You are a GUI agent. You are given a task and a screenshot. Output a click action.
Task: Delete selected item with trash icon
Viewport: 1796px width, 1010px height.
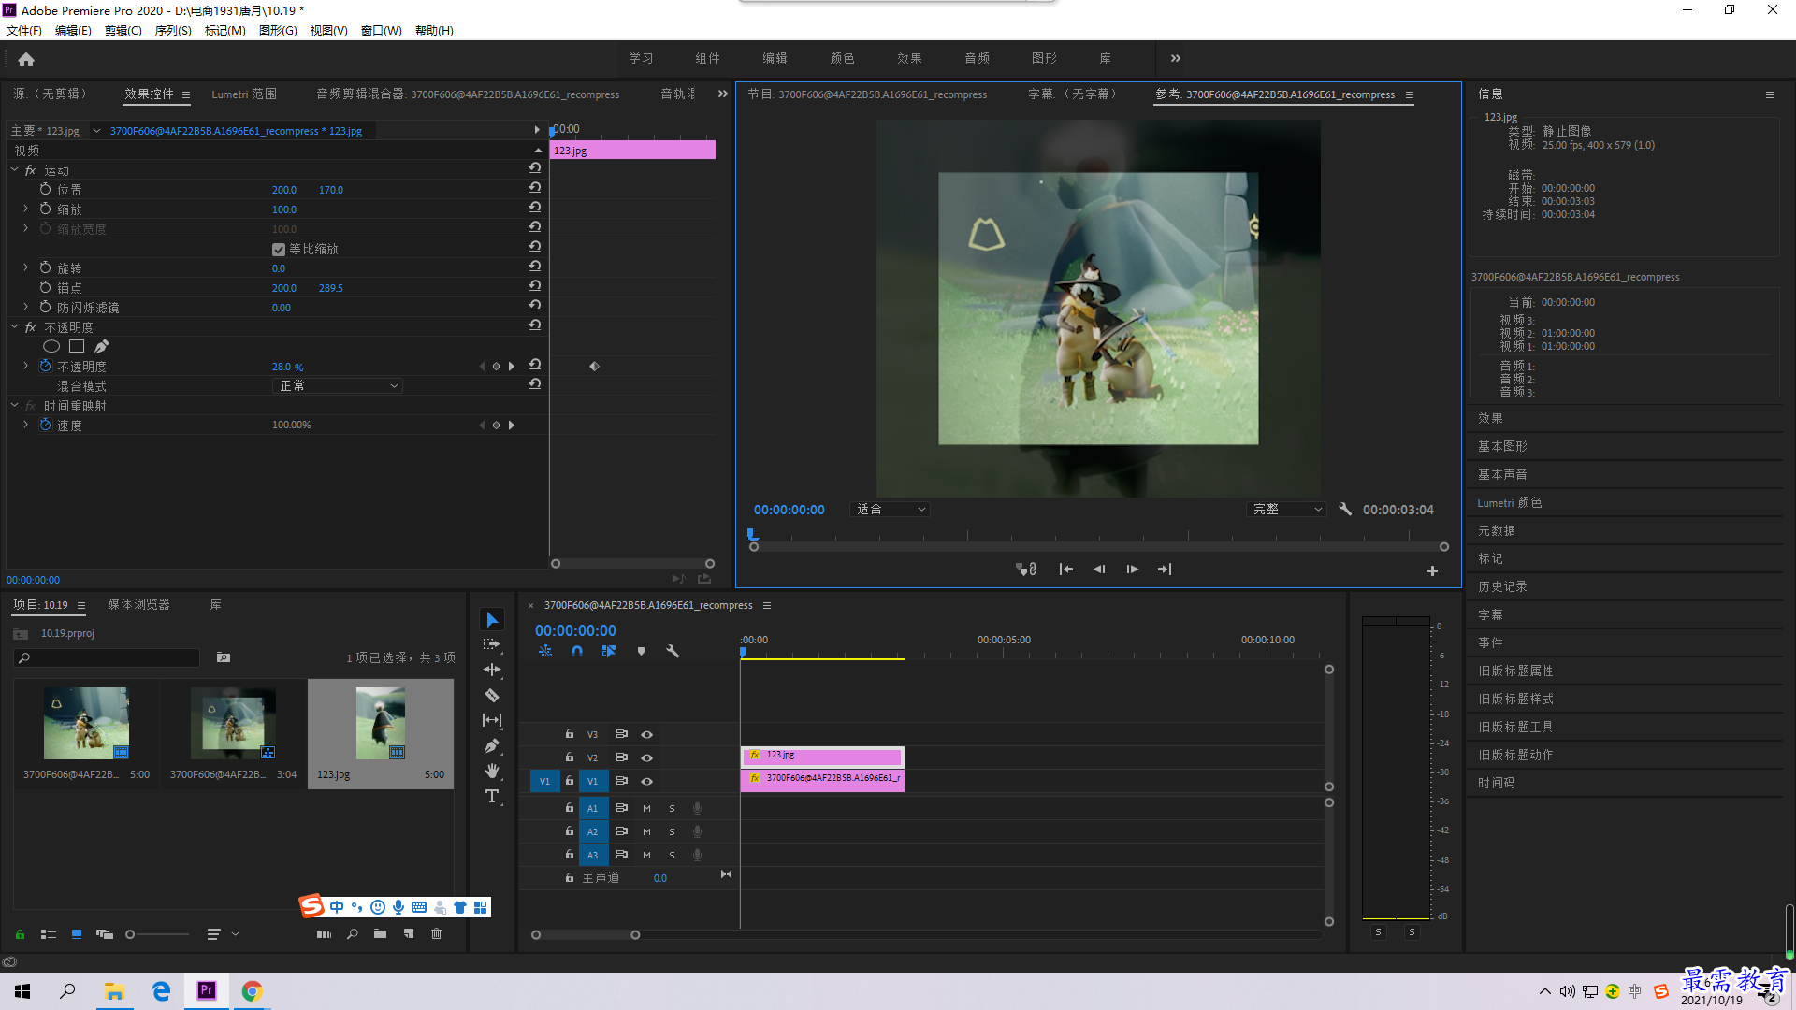pyautogui.click(x=436, y=933)
